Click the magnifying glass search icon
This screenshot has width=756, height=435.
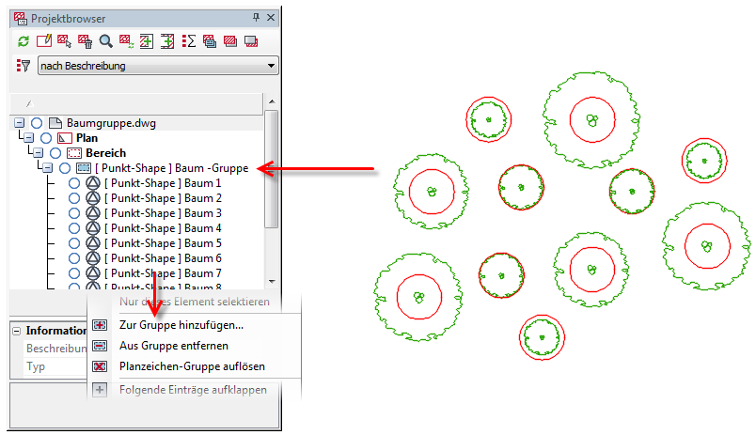click(106, 41)
